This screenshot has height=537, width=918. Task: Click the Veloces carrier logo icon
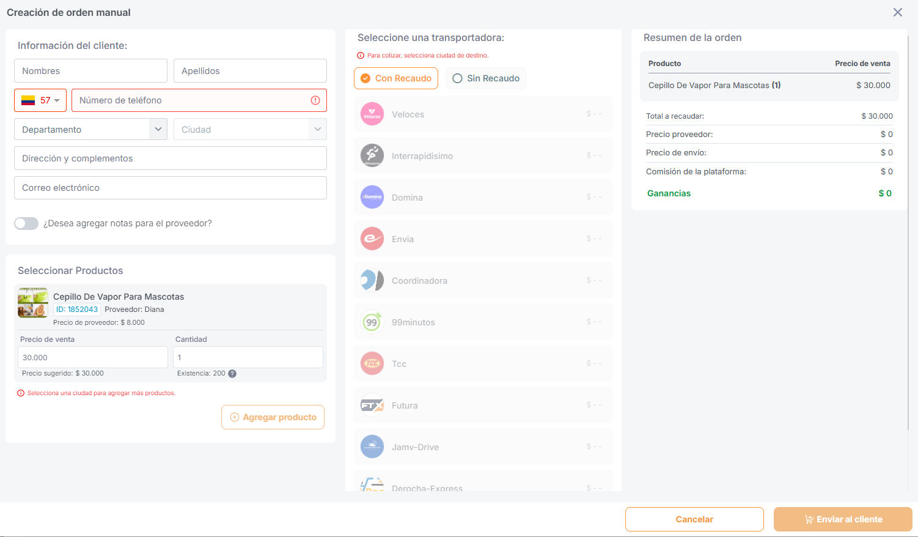[x=372, y=114]
